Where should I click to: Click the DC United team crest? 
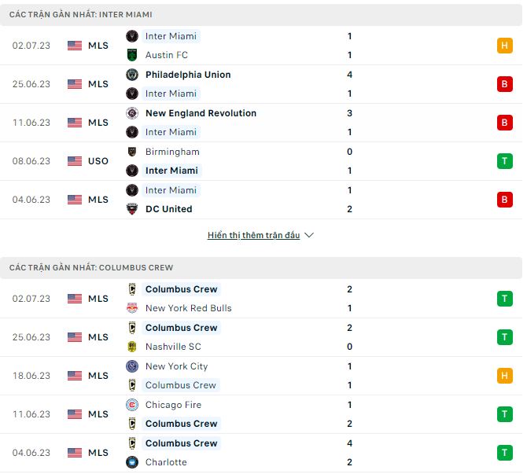pos(132,209)
